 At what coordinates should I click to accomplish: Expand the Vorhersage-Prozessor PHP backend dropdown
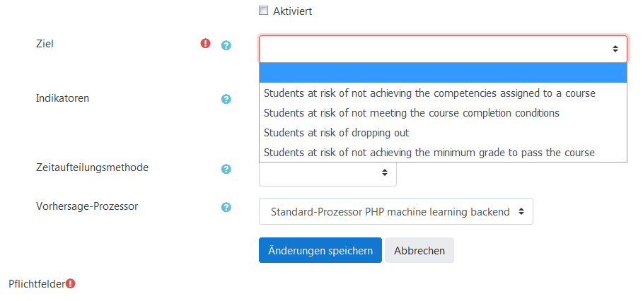coord(395,211)
